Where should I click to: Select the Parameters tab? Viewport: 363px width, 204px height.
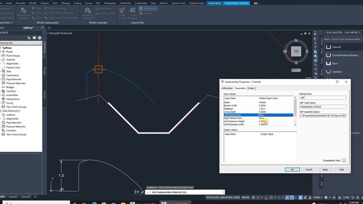tap(240, 88)
